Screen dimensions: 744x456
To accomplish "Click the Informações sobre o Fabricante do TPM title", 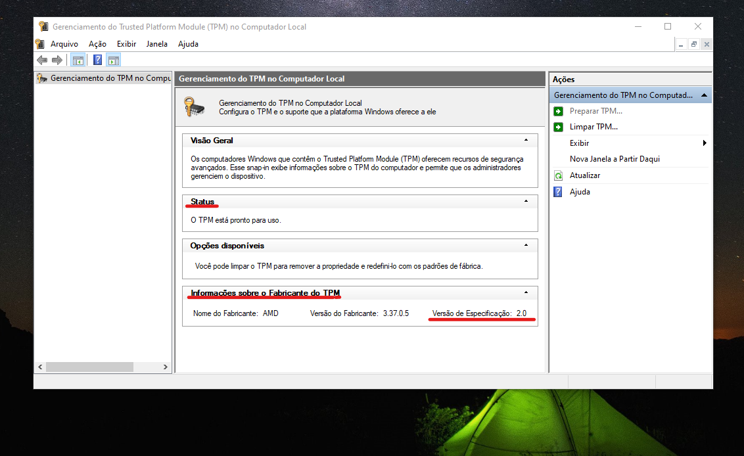I will point(266,293).
